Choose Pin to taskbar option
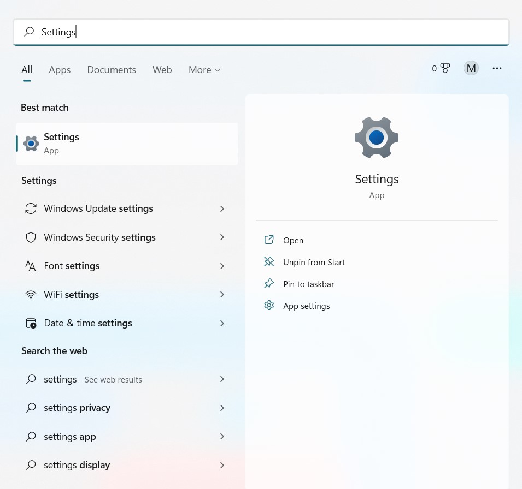 point(308,284)
